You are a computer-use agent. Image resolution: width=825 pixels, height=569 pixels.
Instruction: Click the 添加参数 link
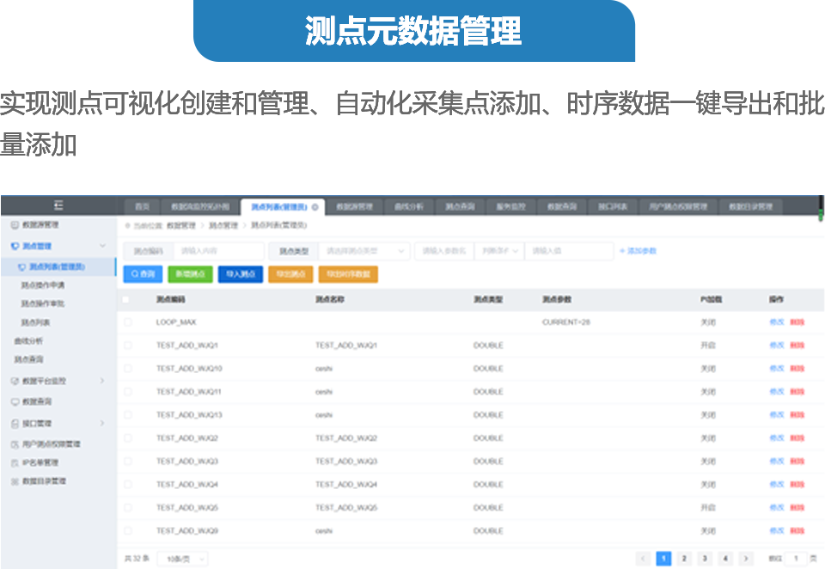pyautogui.click(x=638, y=251)
